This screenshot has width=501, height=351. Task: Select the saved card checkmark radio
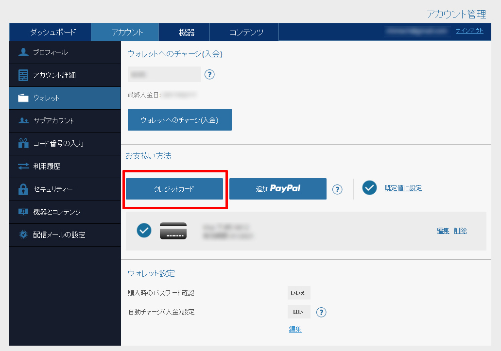pyautogui.click(x=144, y=231)
